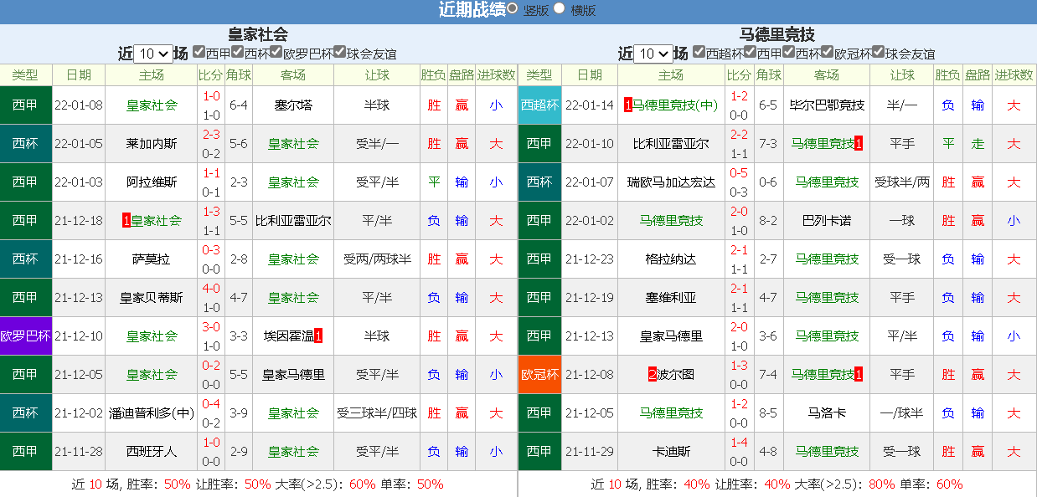Select the 竖版 radio button
The image size is (1037, 497).
tap(513, 9)
